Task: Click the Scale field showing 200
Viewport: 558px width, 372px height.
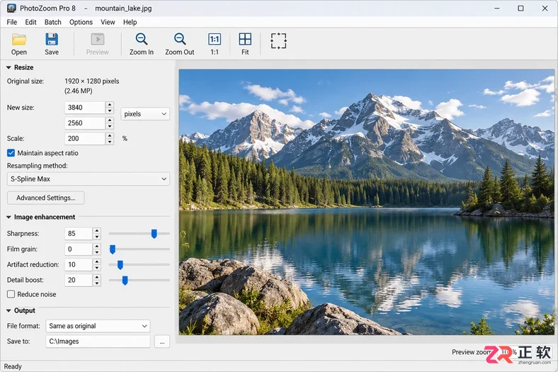Action: pyautogui.click(x=85, y=138)
